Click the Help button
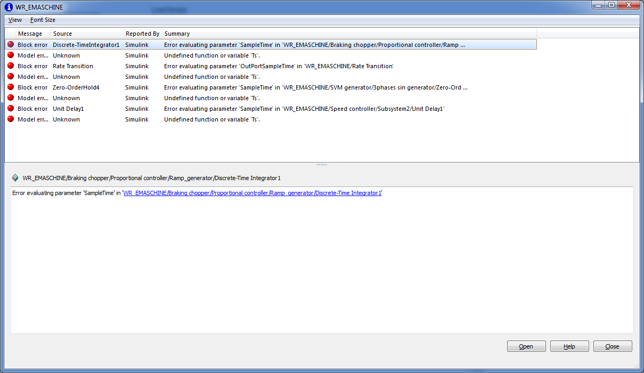Image resolution: width=644 pixels, height=373 pixels. point(569,346)
